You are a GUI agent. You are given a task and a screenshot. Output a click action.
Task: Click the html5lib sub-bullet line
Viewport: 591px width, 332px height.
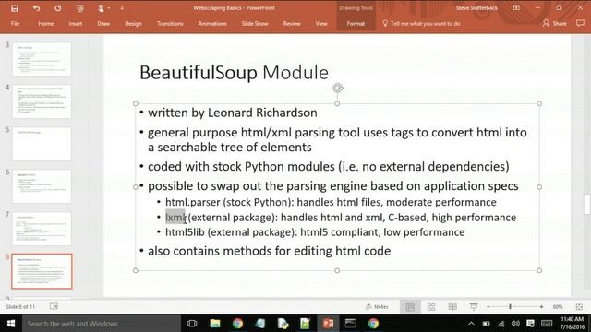315,232
